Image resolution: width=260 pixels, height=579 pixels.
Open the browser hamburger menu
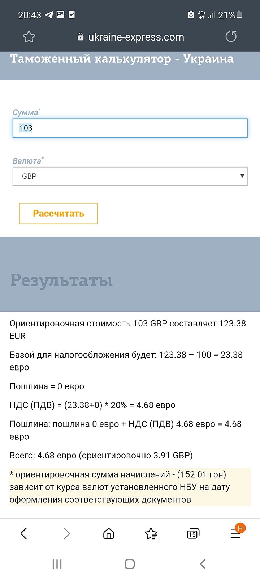(236, 533)
